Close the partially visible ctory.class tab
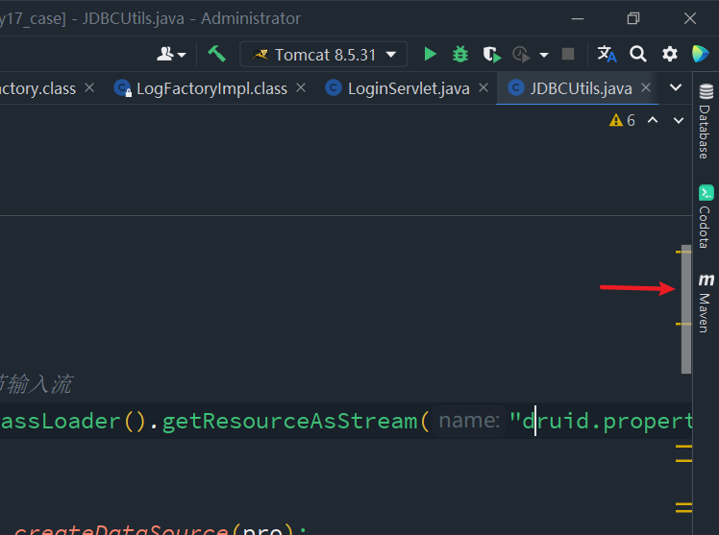The image size is (719, 535). [x=89, y=87]
